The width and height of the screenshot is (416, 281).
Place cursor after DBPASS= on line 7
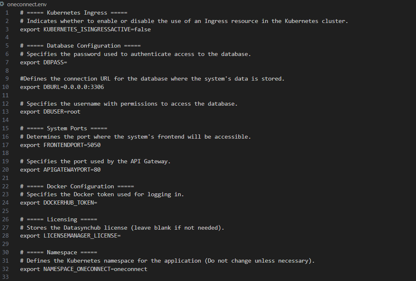[67, 63]
